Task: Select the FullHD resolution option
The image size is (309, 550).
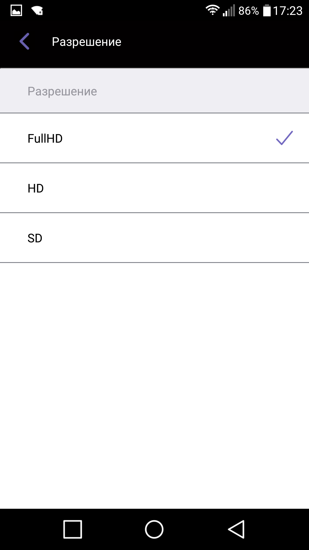Action: click(45, 139)
